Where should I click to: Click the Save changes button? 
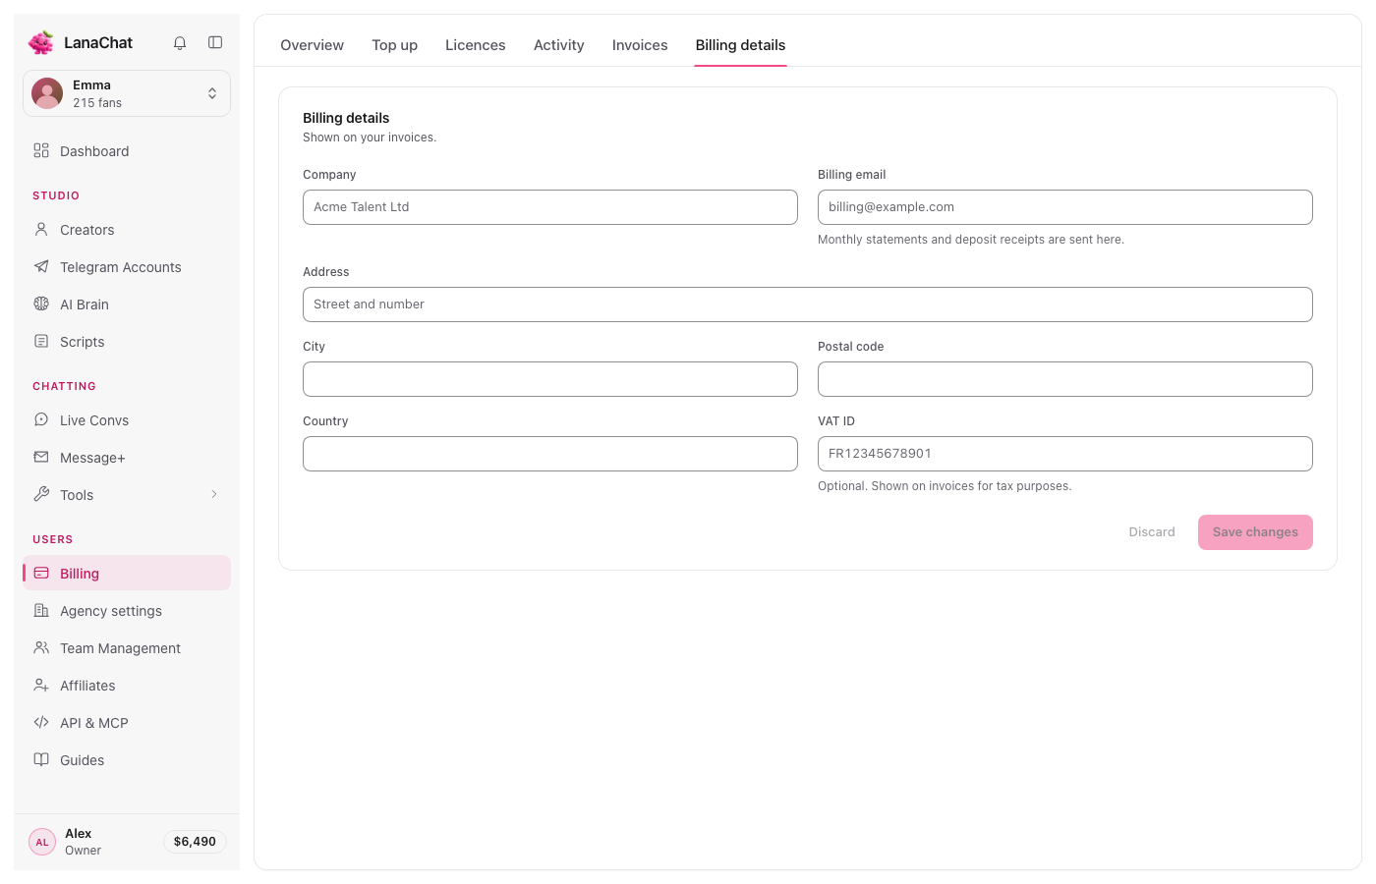[x=1255, y=532]
